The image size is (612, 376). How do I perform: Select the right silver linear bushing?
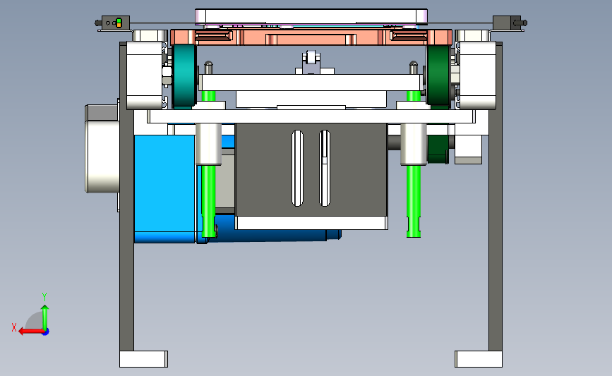[x=414, y=144]
